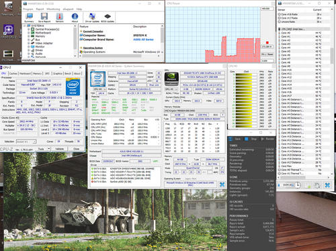Click the sensor clock reset icon
This screenshot has height=251, width=336.
coord(298,185)
